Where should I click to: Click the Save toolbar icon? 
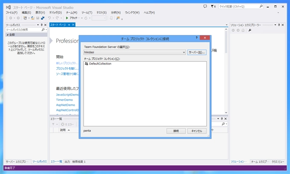(x=38, y=18)
